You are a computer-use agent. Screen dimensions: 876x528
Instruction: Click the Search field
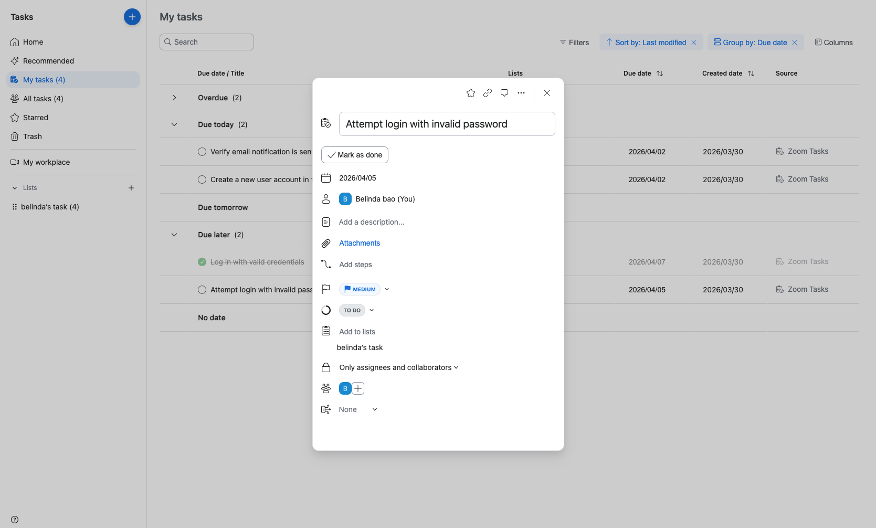(x=207, y=42)
